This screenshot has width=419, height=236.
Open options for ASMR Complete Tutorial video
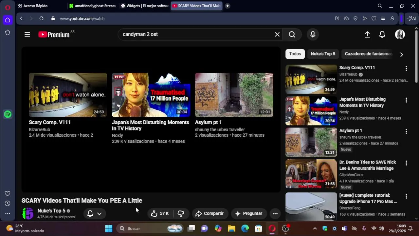coord(406,196)
